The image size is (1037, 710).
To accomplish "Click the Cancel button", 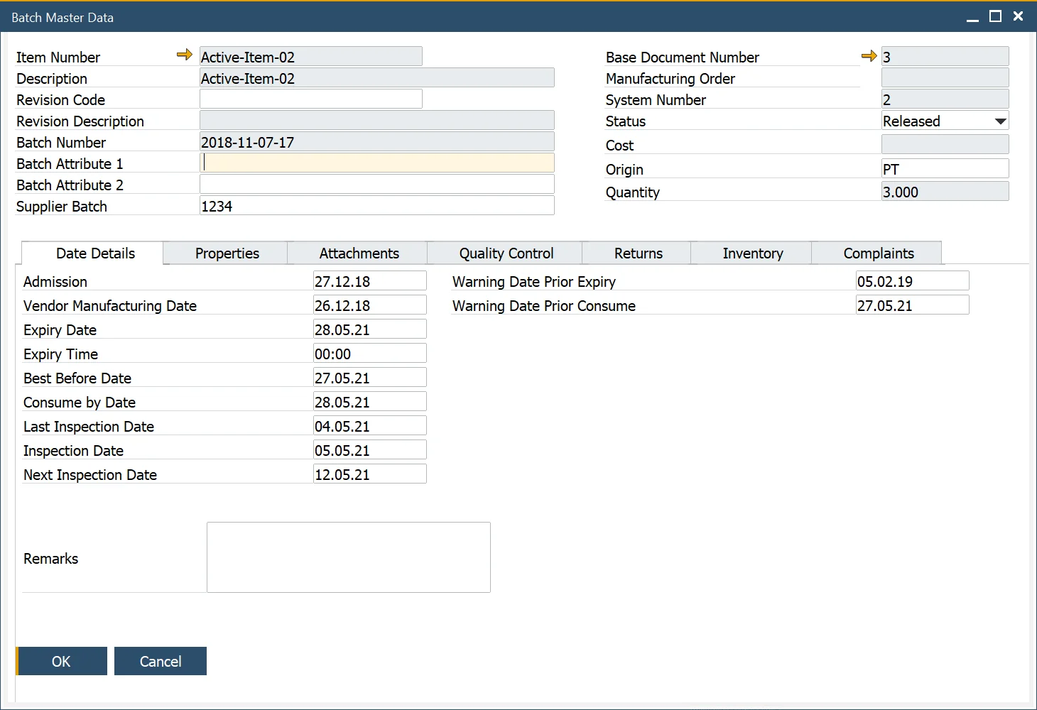I will [160, 661].
